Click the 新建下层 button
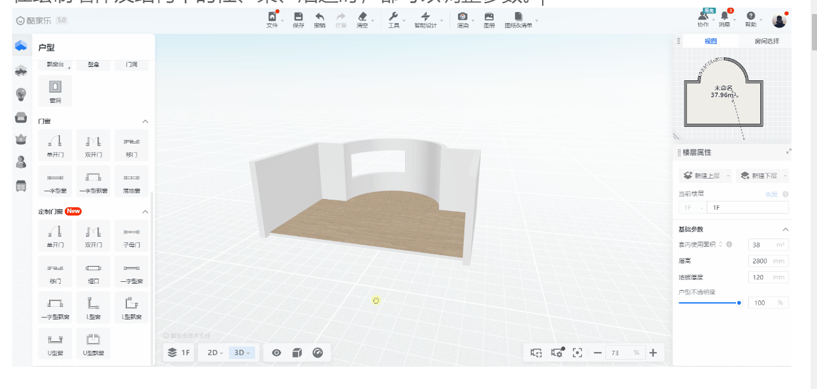The image size is (817, 389). [758, 175]
